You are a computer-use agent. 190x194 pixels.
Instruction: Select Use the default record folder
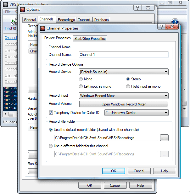tap(51, 130)
